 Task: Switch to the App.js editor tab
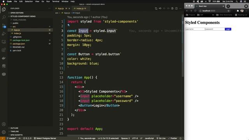[63, 9]
